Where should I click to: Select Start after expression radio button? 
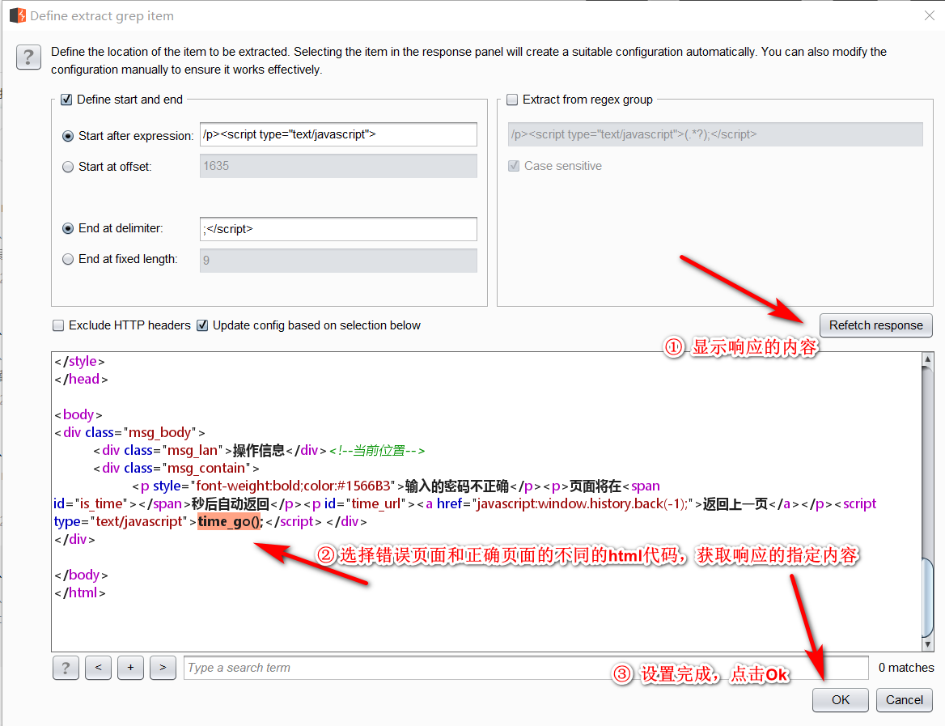(68, 136)
